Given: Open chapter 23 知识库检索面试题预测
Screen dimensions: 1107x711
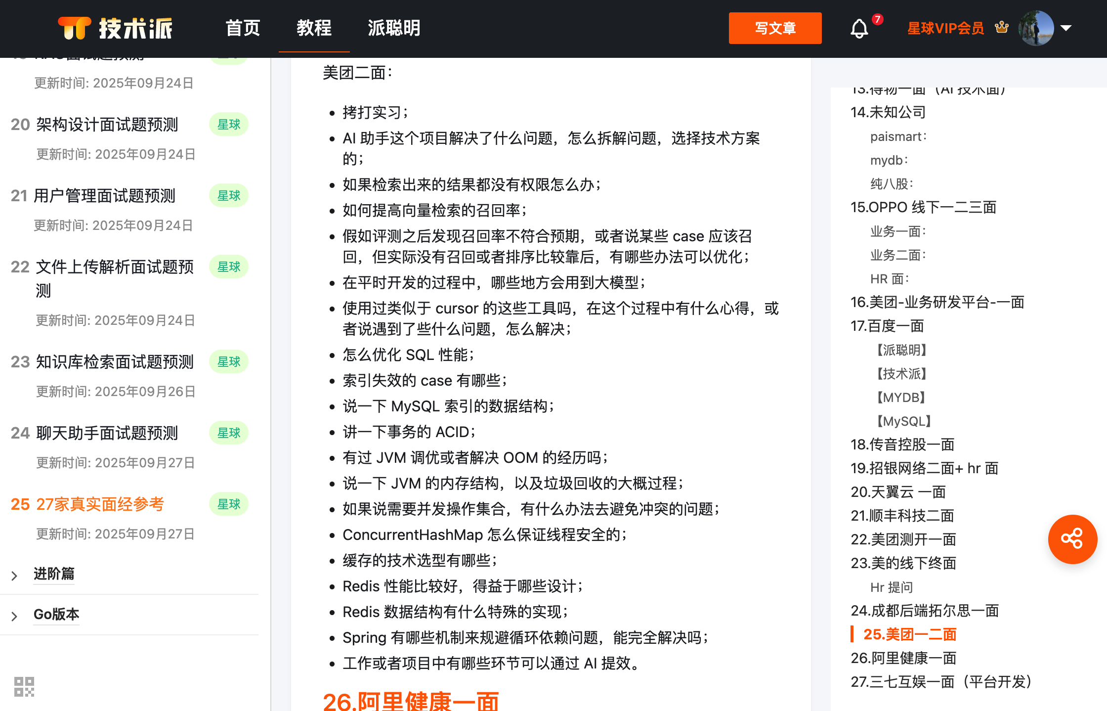Looking at the screenshot, I should click(115, 362).
